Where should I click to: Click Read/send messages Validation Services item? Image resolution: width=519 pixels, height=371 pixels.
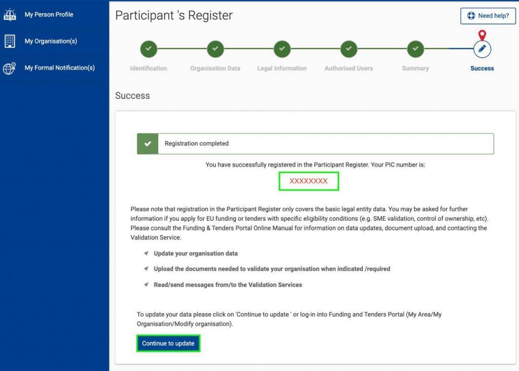tap(228, 285)
